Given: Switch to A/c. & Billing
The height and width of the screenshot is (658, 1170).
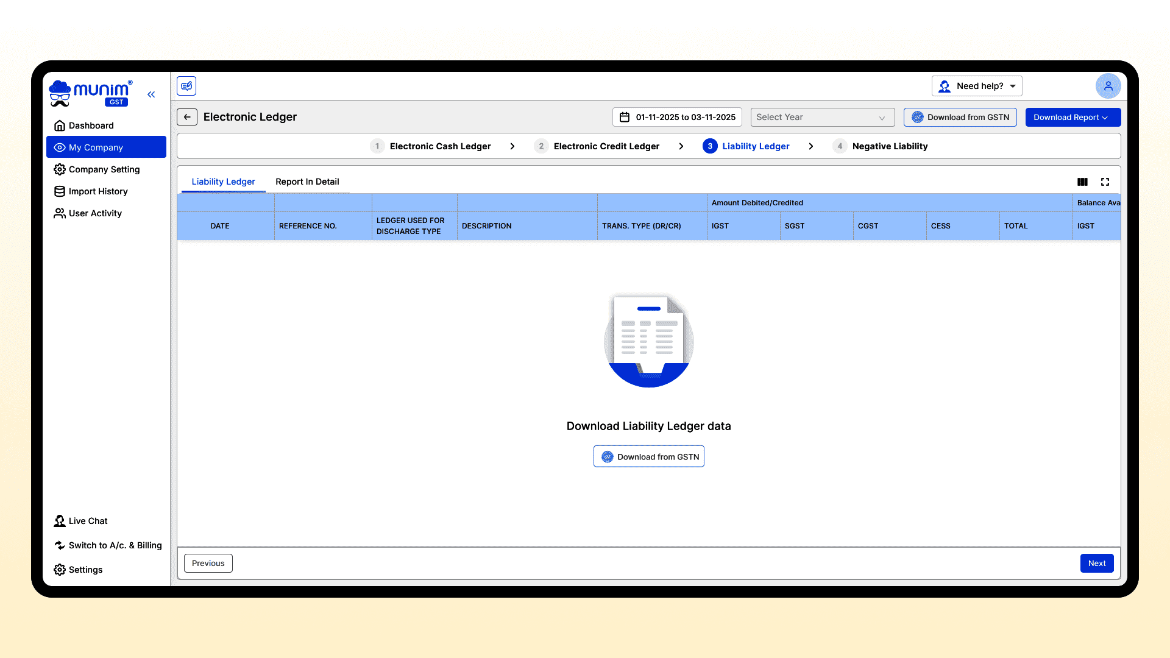Looking at the screenshot, I should [x=115, y=545].
